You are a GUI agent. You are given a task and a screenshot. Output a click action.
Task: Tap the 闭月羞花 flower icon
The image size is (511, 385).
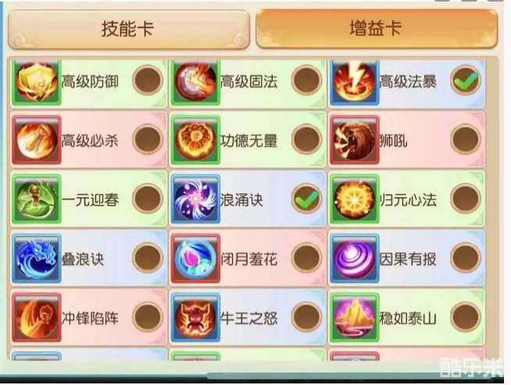click(195, 258)
